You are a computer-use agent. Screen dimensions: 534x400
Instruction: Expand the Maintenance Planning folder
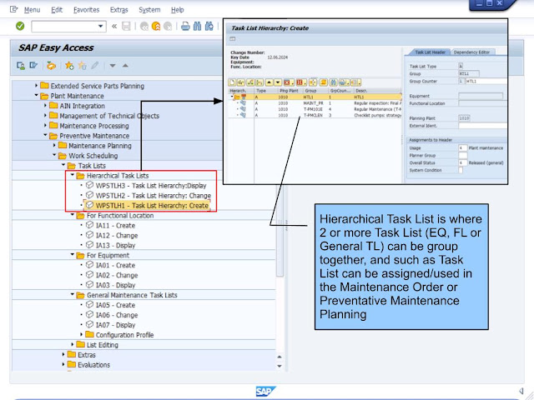click(54, 145)
